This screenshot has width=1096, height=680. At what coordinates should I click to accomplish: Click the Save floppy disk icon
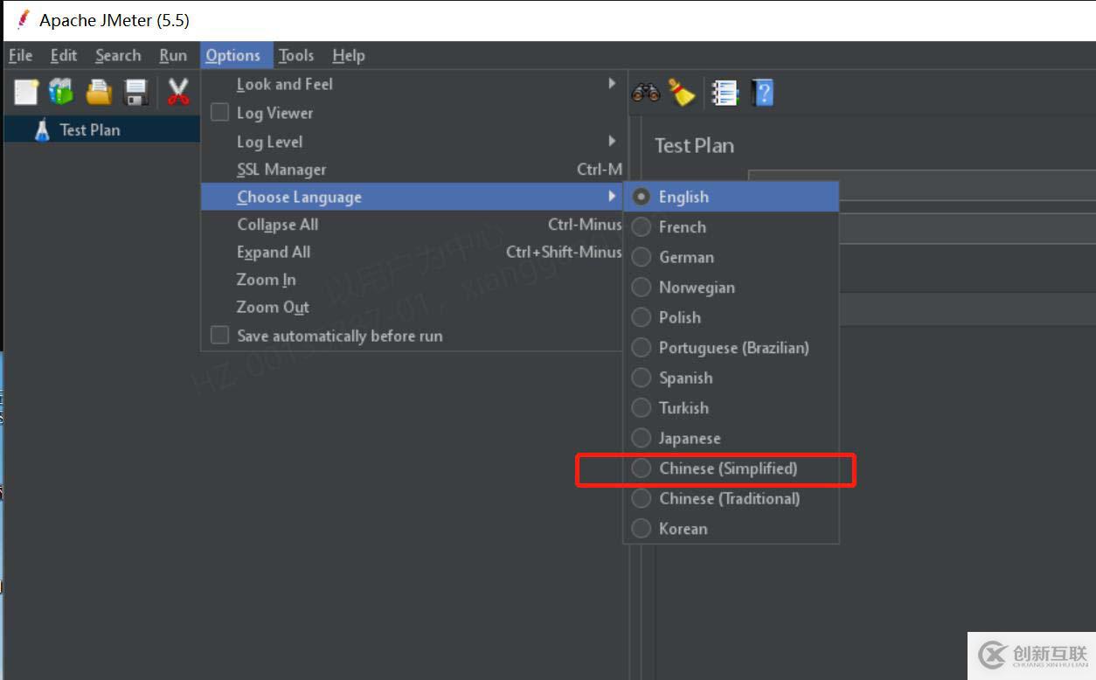(136, 92)
